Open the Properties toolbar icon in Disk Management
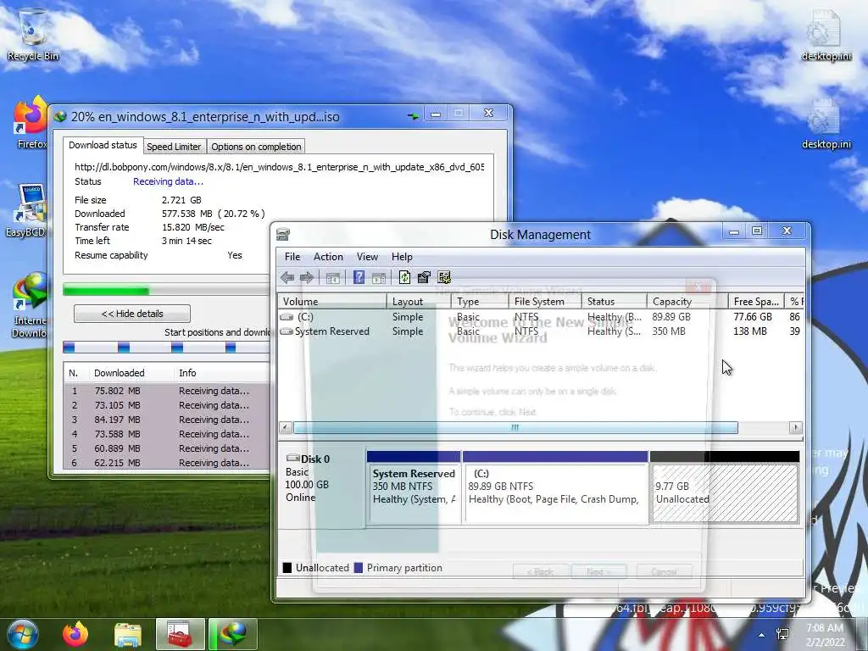Screen dimensions: 868x651 (424, 277)
